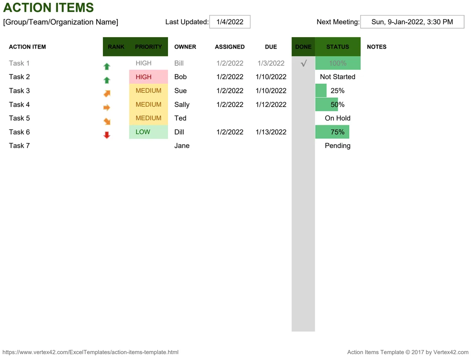The width and height of the screenshot is (471, 358).
Task: Click owner Ted
Action: [180, 118]
